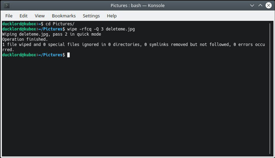Click the final 'ducklord@kubox:~/Pictures$' prompt
The height and width of the screenshot is (158, 275).
[33, 55]
